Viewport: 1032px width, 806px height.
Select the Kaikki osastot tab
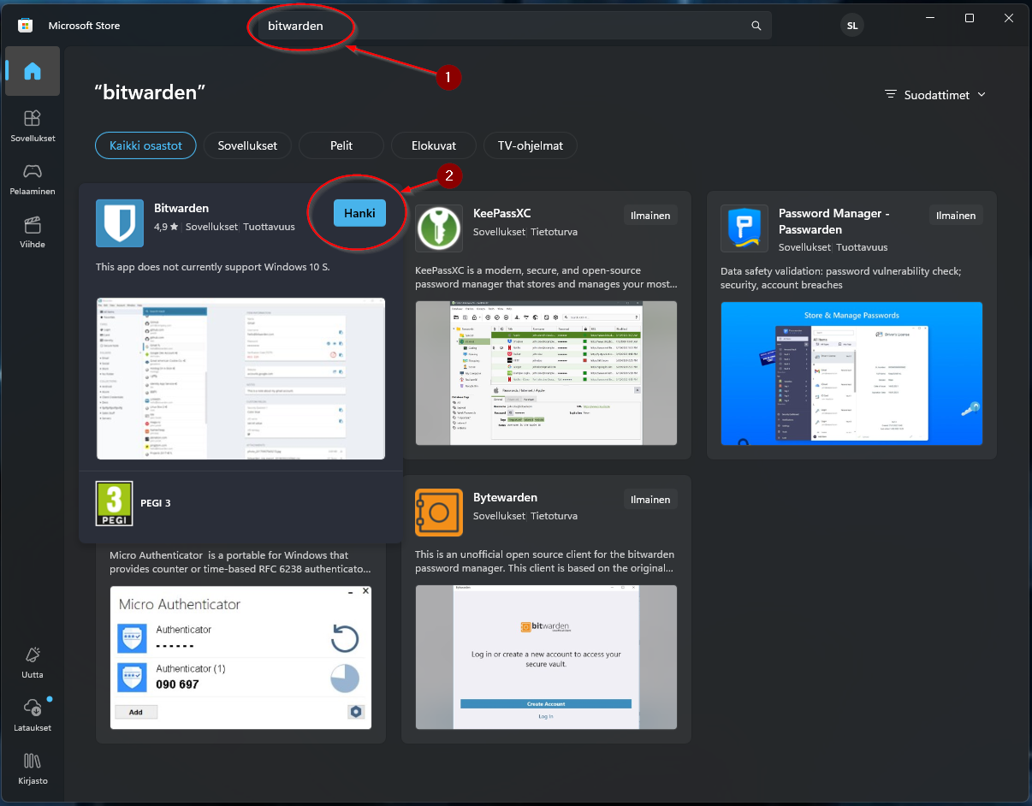click(145, 145)
